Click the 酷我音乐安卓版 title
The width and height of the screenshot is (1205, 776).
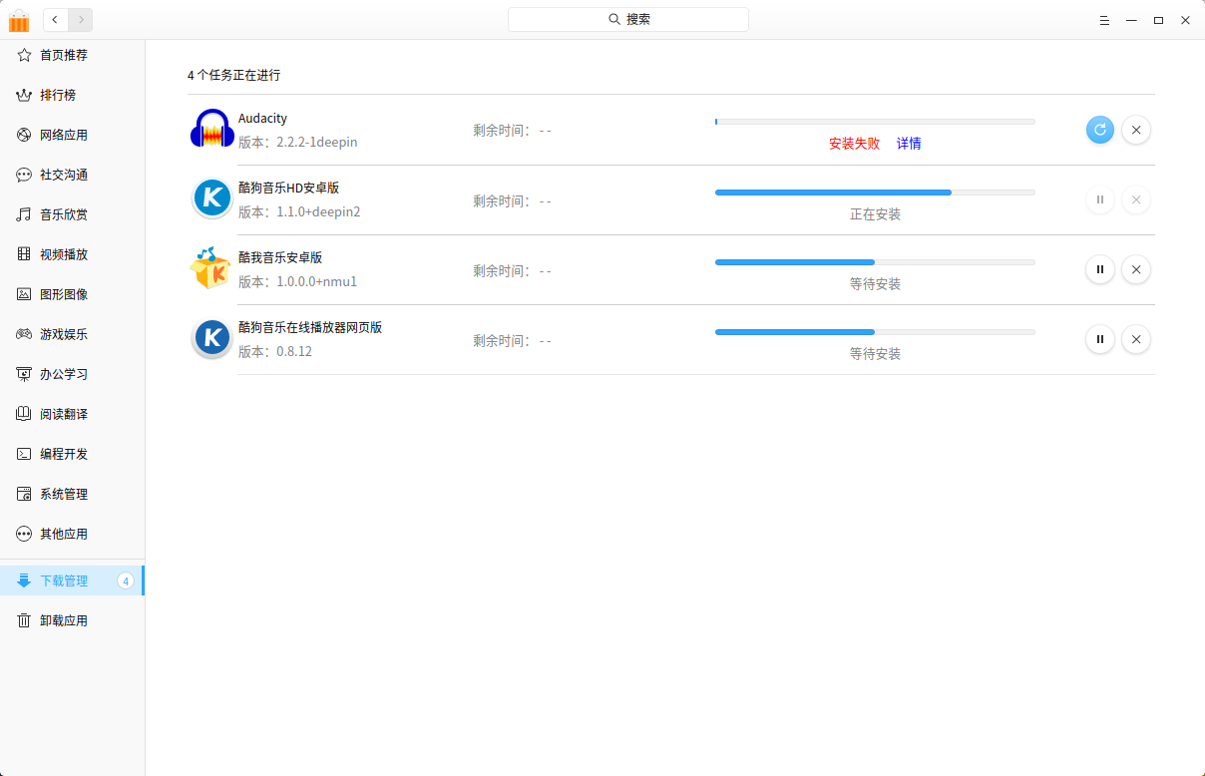280,257
